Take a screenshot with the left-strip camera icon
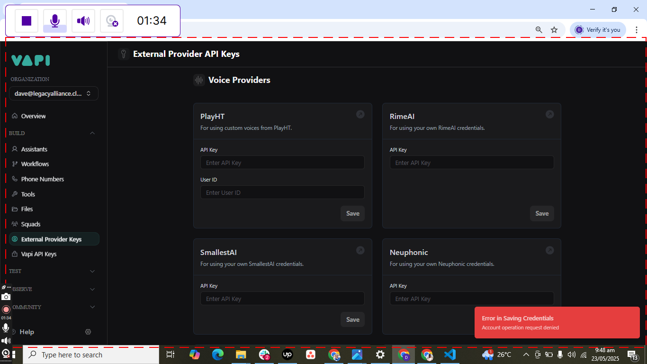Viewport: 647px width, 364px height. pos(6,297)
